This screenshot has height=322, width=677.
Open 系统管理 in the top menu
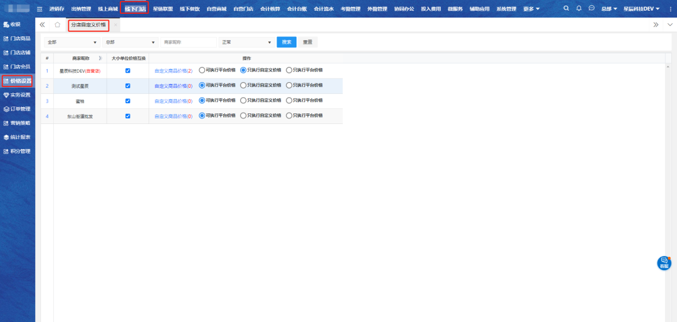pyautogui.click(x=506, y=9)
